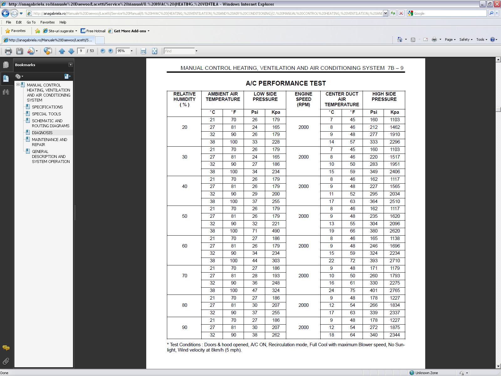
Task: Jump to the SPECIFICATIONS bookmark
Action: pyautogui.click(x=47, y=107)
